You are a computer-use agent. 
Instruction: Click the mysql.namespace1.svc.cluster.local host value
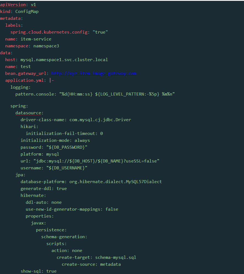[x=64, y=60]
